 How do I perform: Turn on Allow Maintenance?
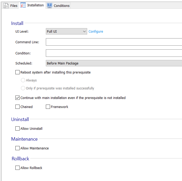click(17, 148)
